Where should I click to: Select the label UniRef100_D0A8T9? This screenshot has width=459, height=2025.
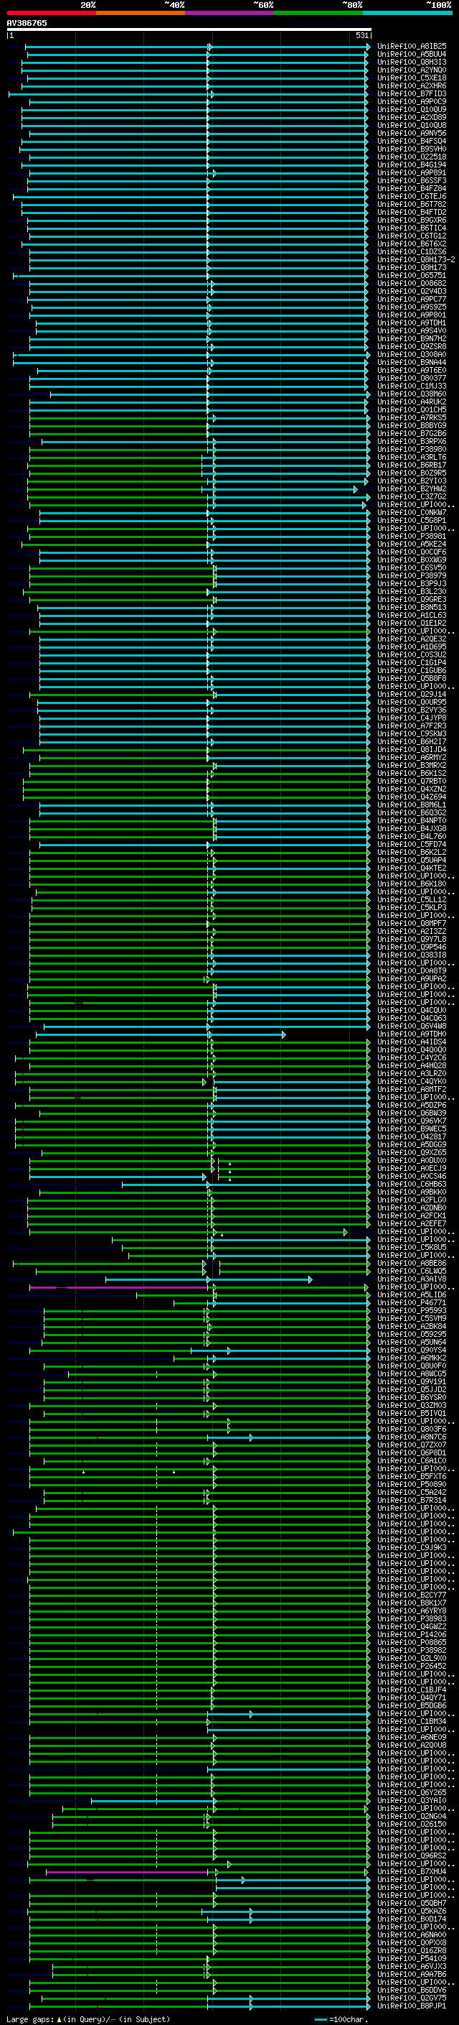pyautogui.click(x=412, y=970)
